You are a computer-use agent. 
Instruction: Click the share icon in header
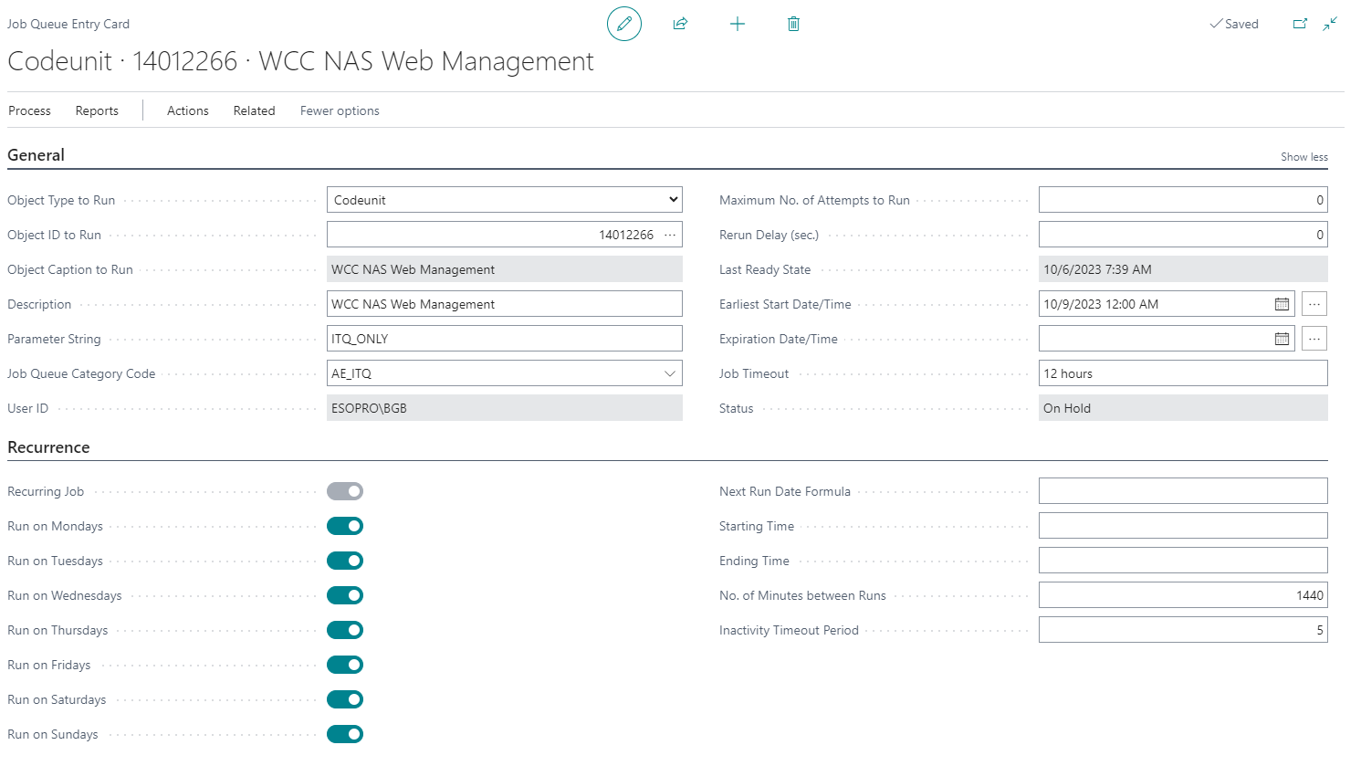pyautogui.click(x=680, y=24)
